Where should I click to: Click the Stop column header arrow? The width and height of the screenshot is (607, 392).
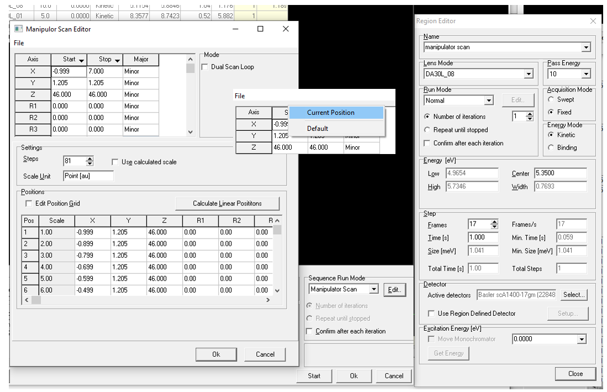tap(117, 60)
